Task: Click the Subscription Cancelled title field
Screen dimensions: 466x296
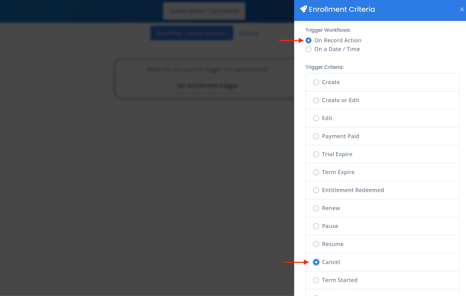Action: pyautogui.click(x=204, y=11)
